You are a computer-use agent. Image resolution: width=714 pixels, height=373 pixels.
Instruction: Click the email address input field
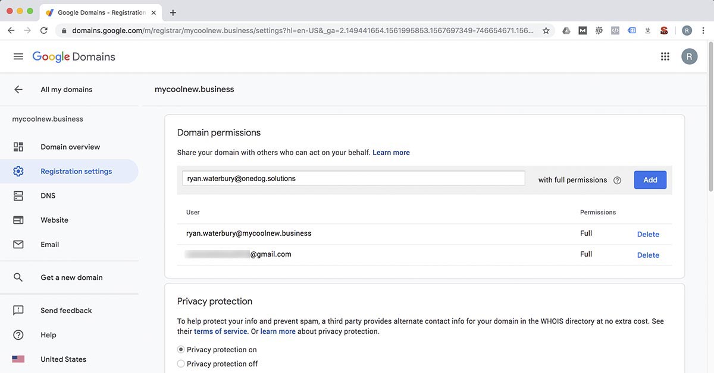[x=353, y=178]
